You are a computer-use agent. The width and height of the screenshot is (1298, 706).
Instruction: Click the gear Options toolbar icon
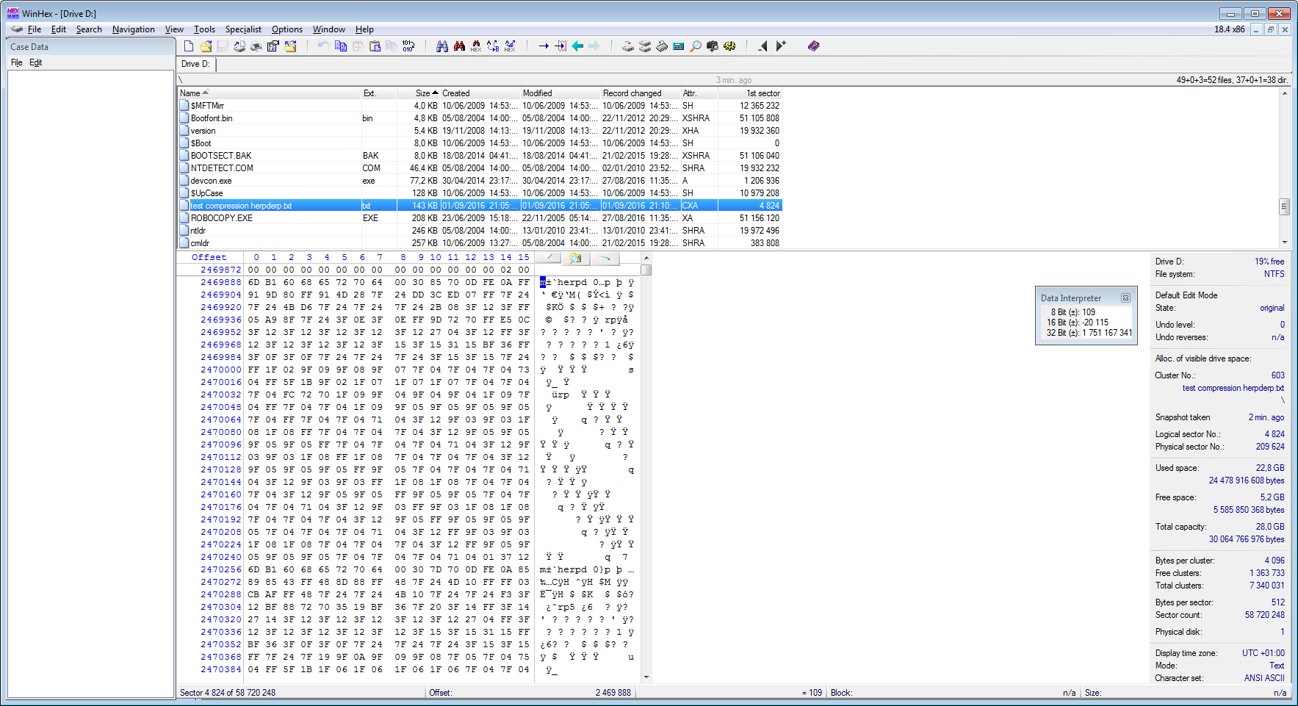(729, 46)
